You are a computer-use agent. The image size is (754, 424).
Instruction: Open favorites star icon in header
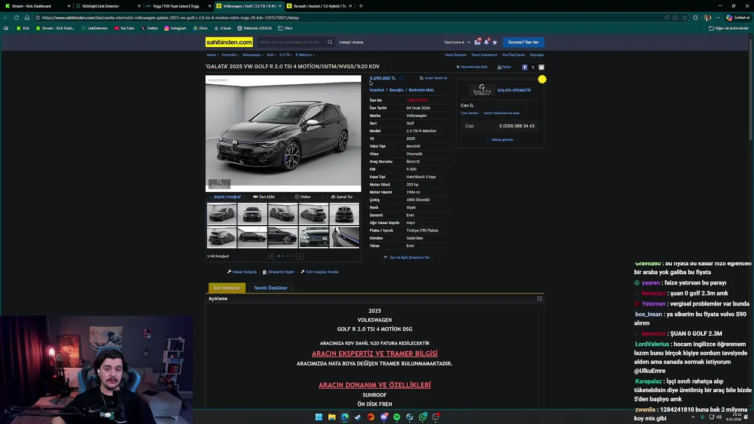495,42
